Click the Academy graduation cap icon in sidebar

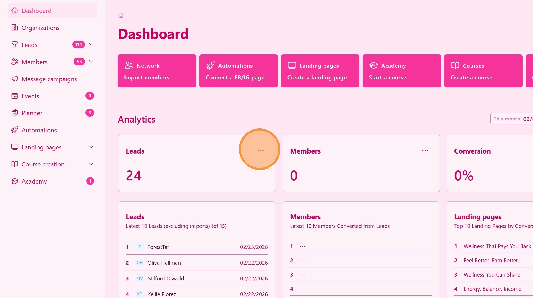click(15, 181)
